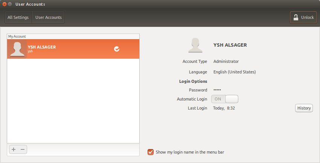
Task: Uncheck Show my login name in menu bar
Action: pos(151,152)
